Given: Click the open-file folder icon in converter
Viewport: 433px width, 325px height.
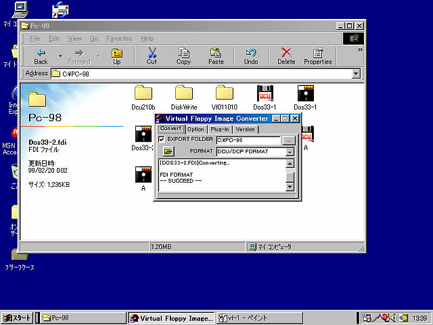Looking at the screenshot, I should click(168, 151).
